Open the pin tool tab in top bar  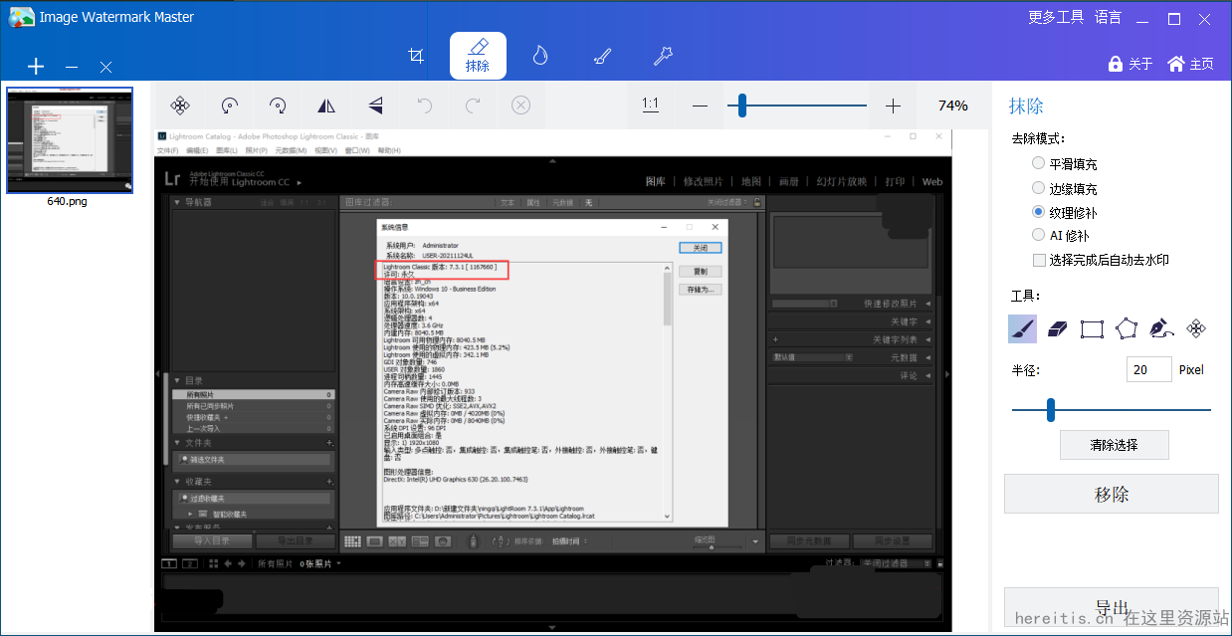click(x=663, y=56)
